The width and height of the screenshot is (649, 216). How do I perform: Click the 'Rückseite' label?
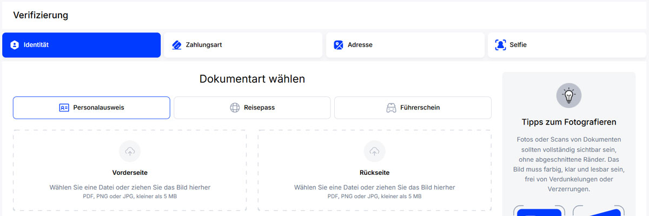[374, 173]
